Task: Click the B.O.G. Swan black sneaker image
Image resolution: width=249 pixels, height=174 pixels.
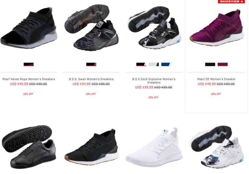Action: click(91, 28)
